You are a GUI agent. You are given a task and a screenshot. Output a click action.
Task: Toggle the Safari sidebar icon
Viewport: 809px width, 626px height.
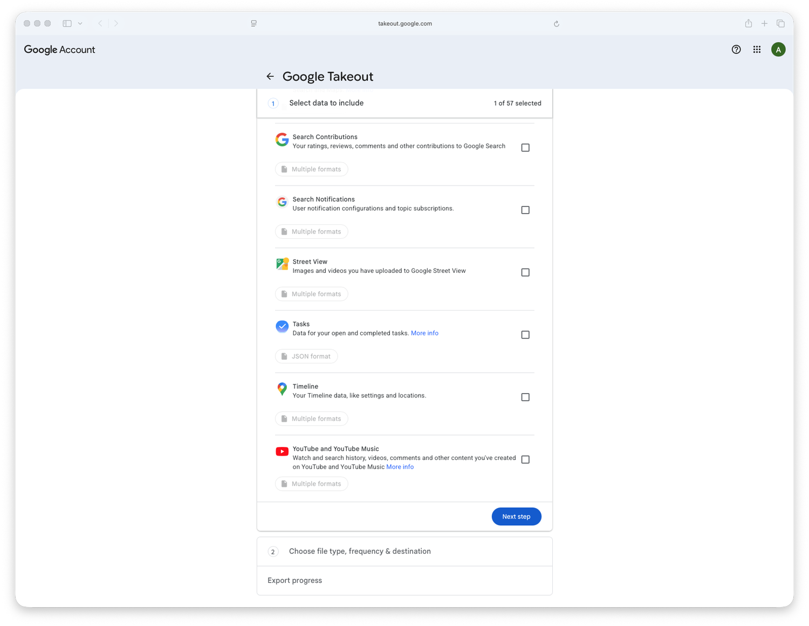[x=67, y=24]
